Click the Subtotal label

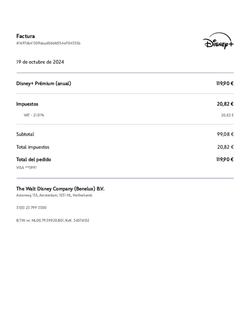[x=25, y=134]
